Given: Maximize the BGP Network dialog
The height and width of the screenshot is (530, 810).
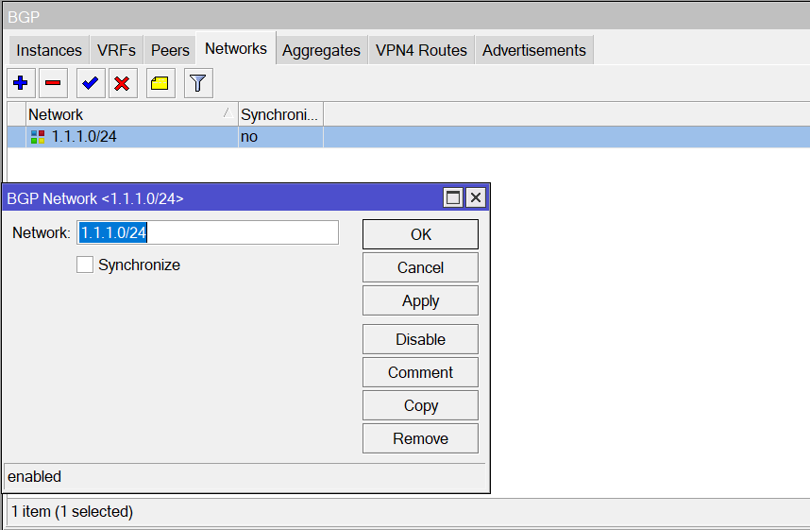Looking at the screenshot, I should tap(453, 197).
